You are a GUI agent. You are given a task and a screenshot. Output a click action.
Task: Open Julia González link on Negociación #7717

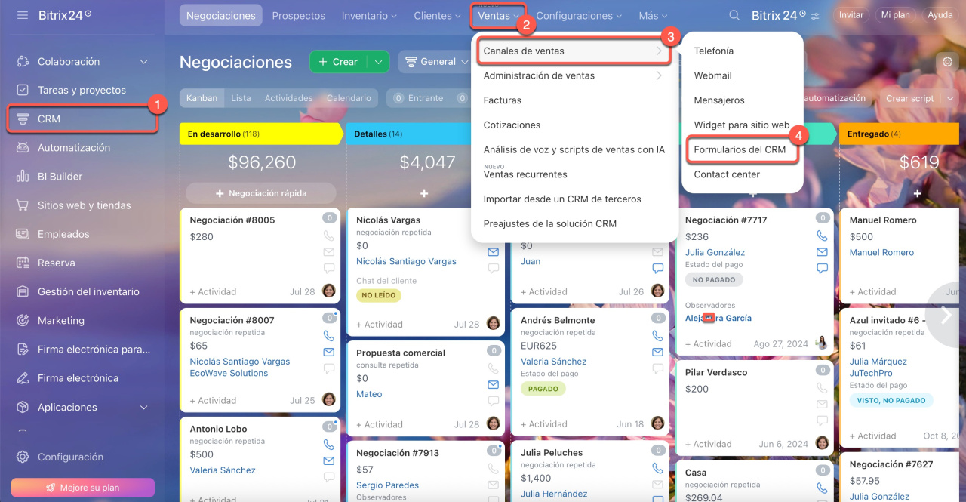715,252
